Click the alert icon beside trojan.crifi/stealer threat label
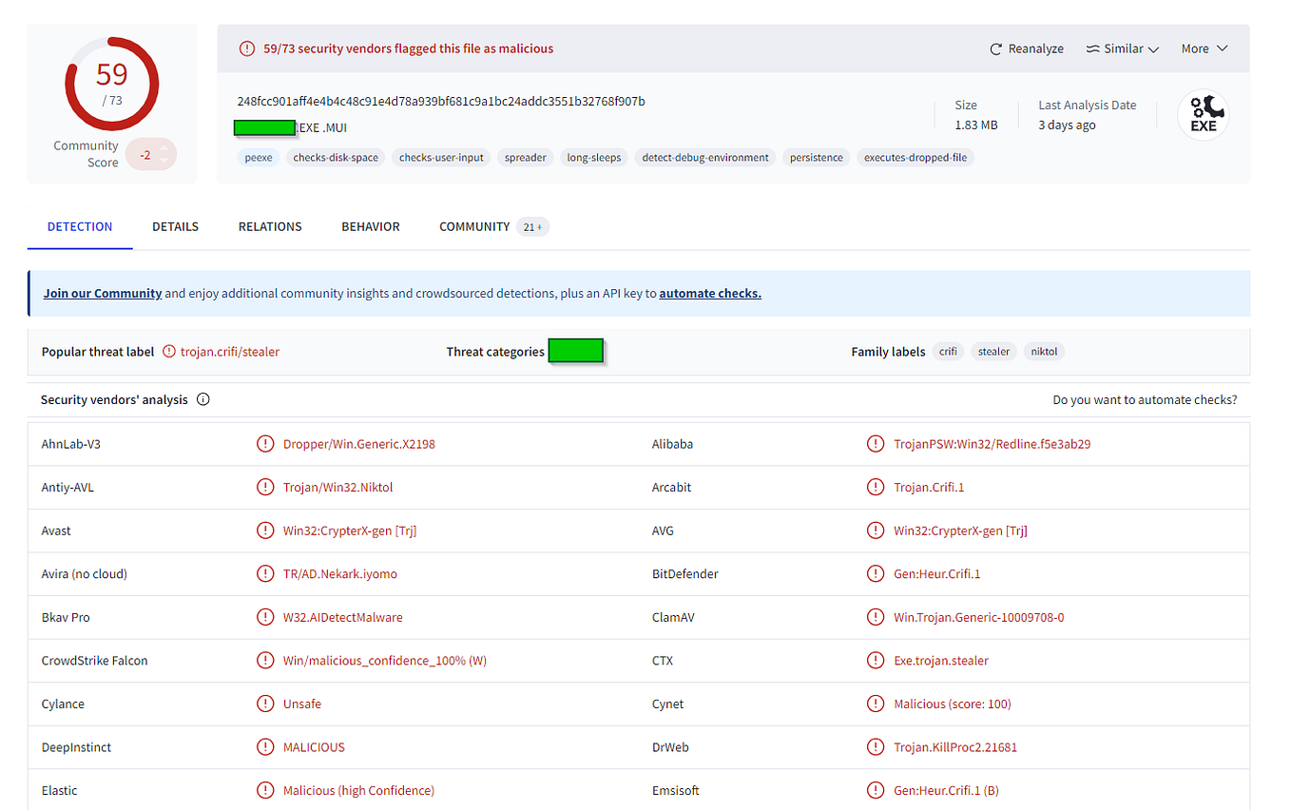This screenshot has height=810, width=1291. [171, 351]
